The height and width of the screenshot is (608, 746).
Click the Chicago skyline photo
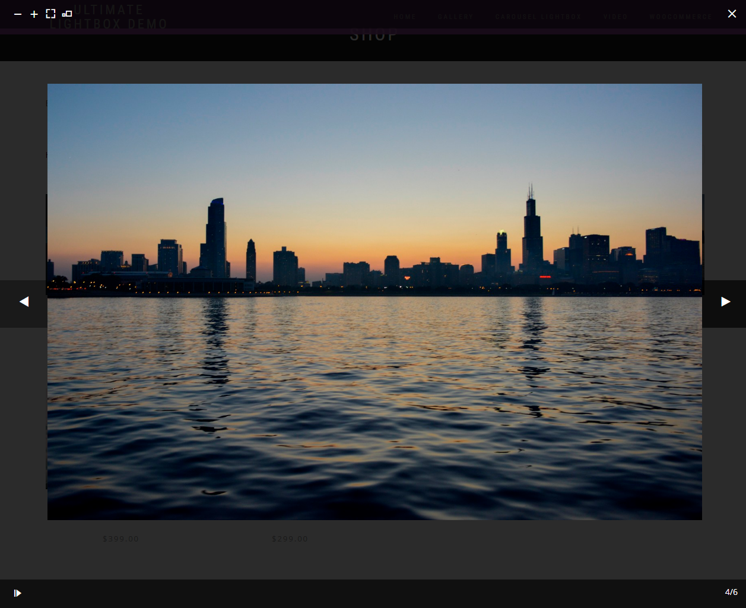point(374,302)
